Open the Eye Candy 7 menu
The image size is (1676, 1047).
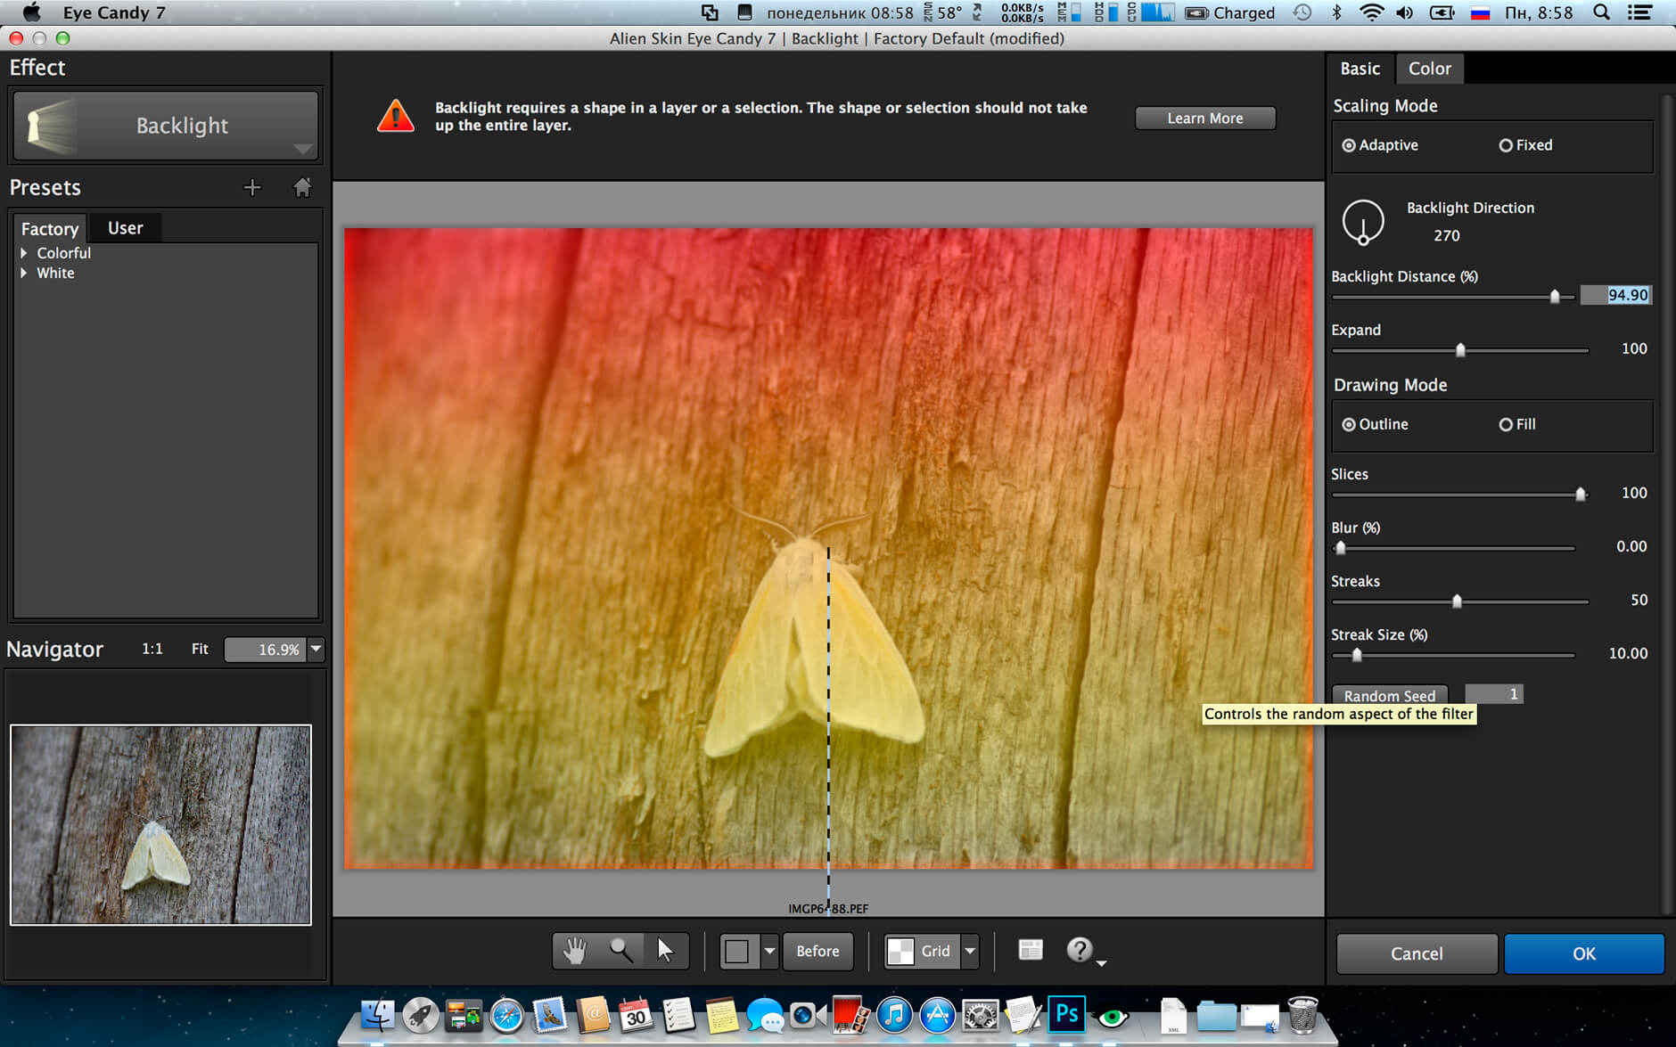pos(114,12)
